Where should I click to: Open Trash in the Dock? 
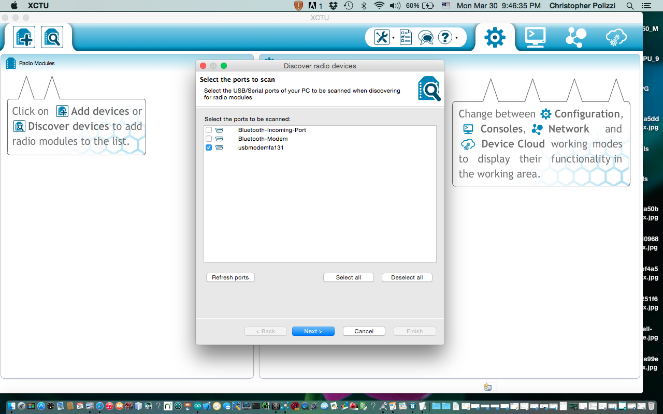652,406
